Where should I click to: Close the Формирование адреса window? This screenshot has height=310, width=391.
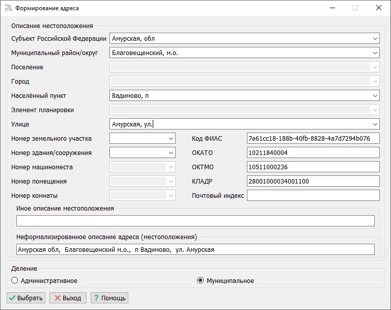(378, 8)
